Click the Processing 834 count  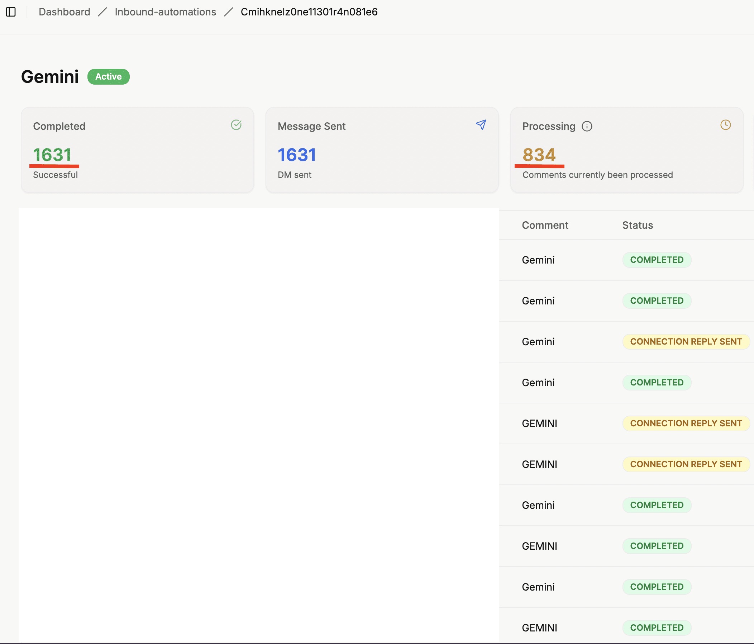coord(539,155)
